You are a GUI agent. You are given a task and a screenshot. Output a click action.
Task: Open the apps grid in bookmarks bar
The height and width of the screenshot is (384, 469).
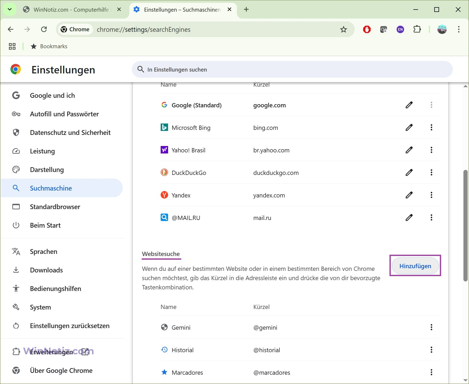tap(12, 46)
